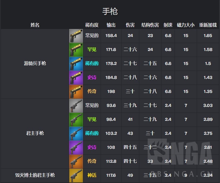
Task: Click the 158.4 output value
Action: coord(111,36)
